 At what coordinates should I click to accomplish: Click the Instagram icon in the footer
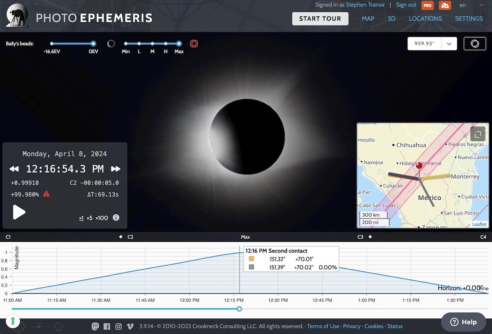(118, 326)
